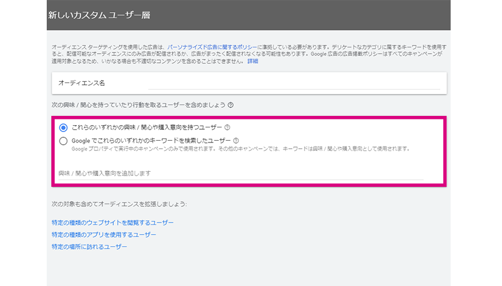Image resolution: width=502 pixels, height=286 pixels.
Task: Focus the オーディエンス名 input field
Action: (294, 84)
